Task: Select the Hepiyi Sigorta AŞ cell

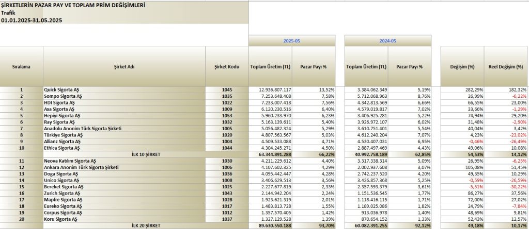Action: point(124,115)
